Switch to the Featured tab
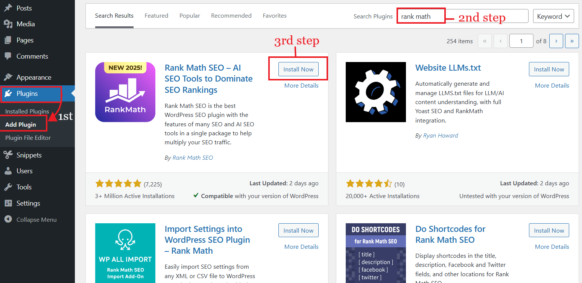Image resolution: width=582 pixels, height=283 pixels. 157,16
